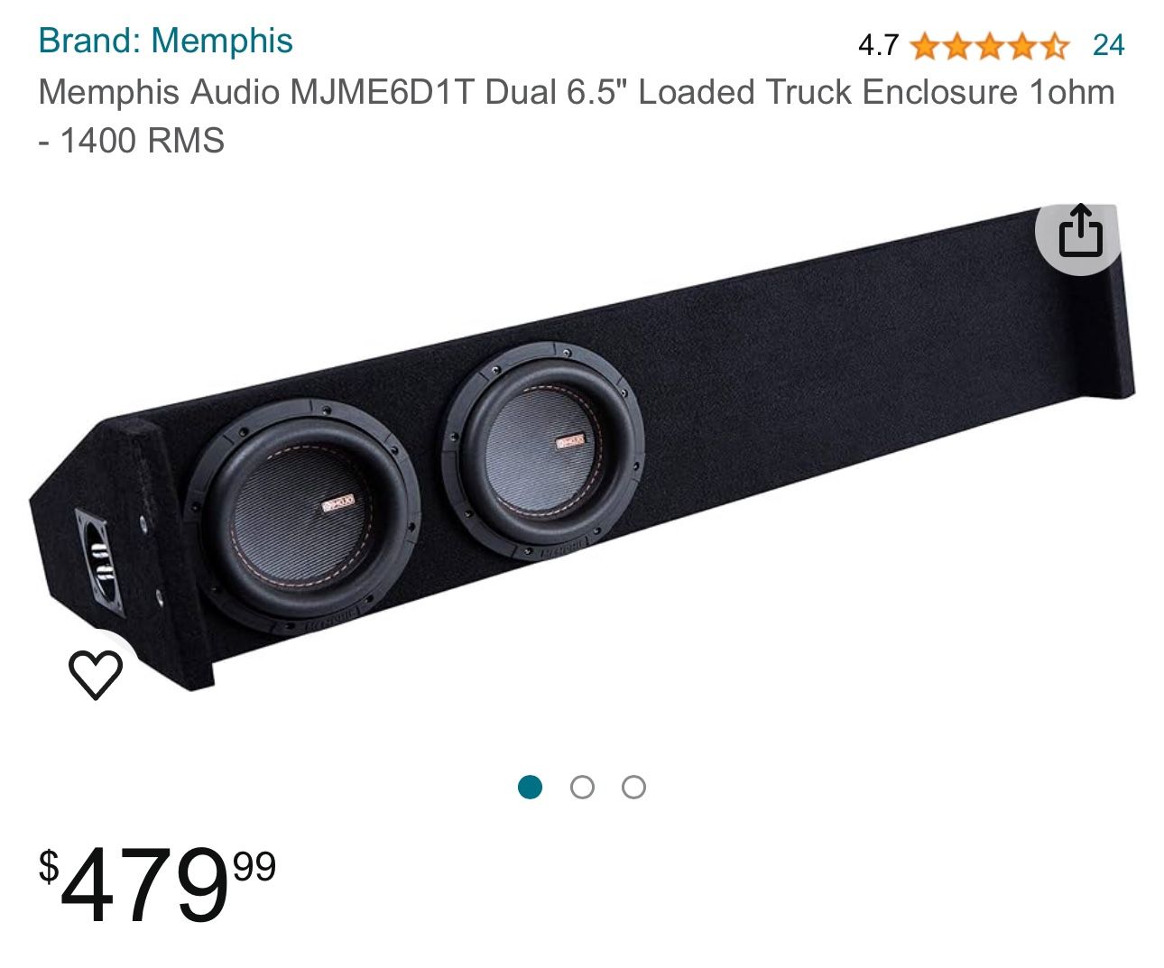Open the subwoofer enclosure product photo
The width and height of the screenshot is (1164, 968).
pyautogui.click(x=582, y=448)
